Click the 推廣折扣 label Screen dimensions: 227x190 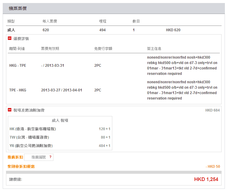pyautogui.click(x=15, y=157)
